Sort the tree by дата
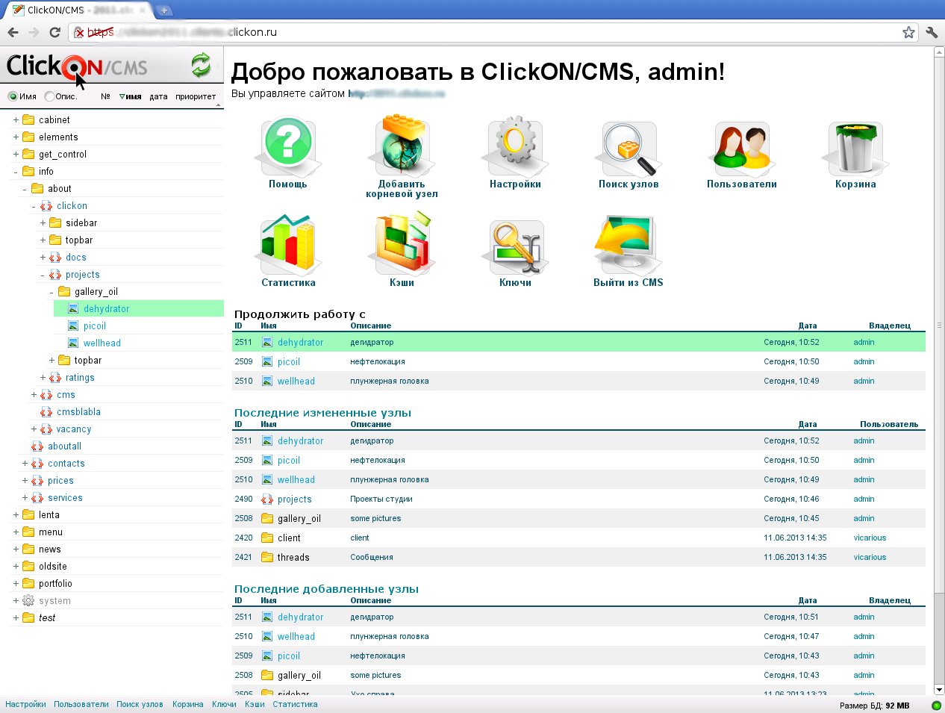The height and width of the screenshot is (713, 945). (x=158, y=96)
